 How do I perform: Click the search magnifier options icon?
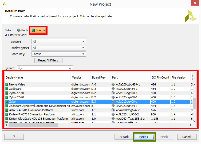pyautogui.click(x=20, y=68)
